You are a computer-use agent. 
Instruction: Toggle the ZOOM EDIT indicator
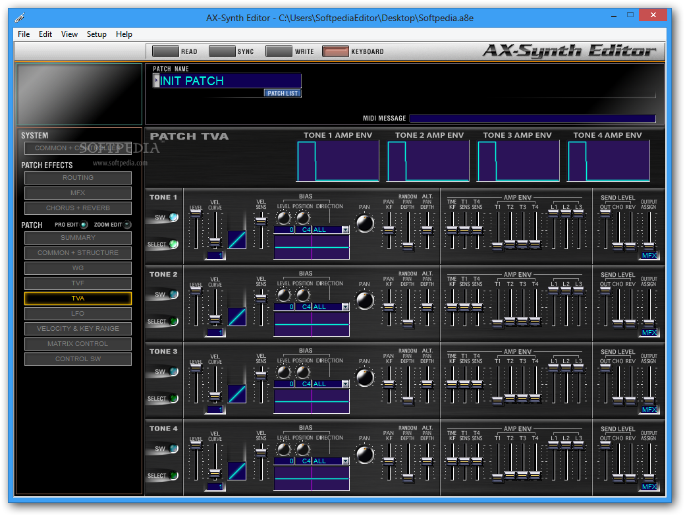127,225
